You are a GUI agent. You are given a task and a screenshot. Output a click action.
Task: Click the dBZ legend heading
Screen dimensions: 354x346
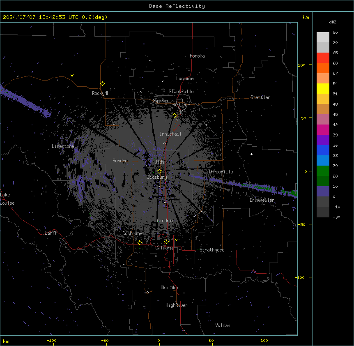point(333,22)
